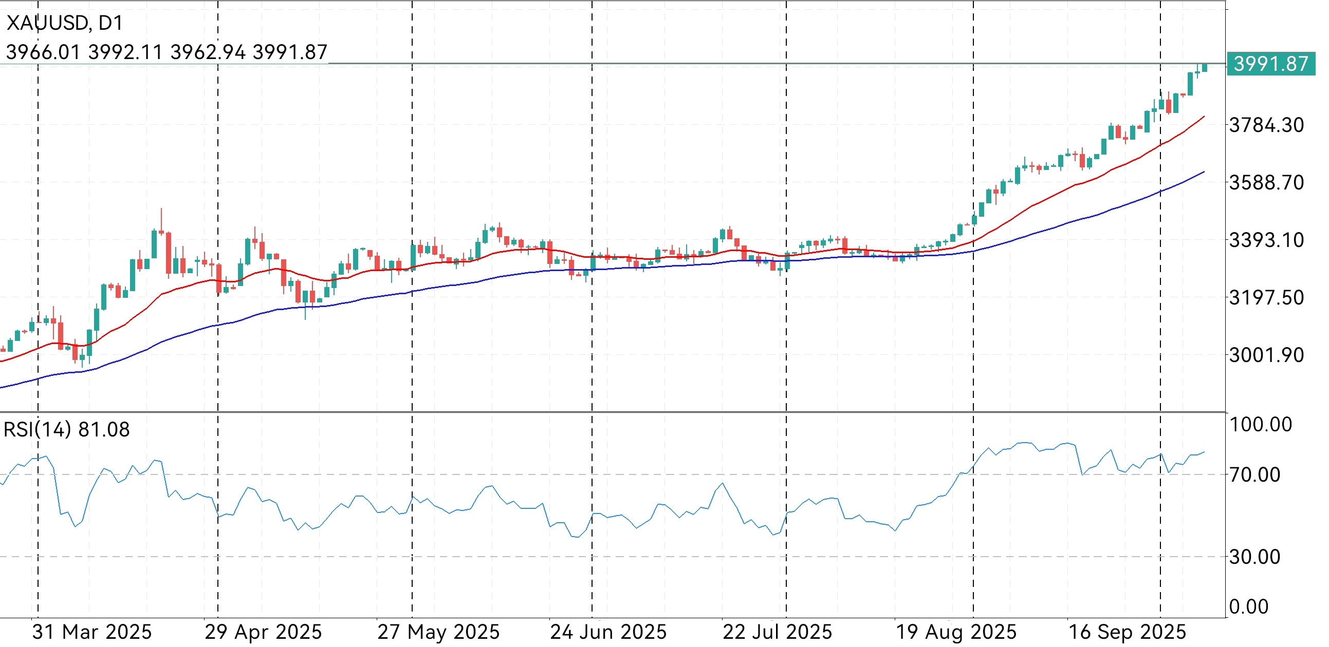Image resolution: width=1329 pixels, height=647 pixels.
Task: Click the XAUUSD, D1 chart title
Action: click(x=65, y=23)
